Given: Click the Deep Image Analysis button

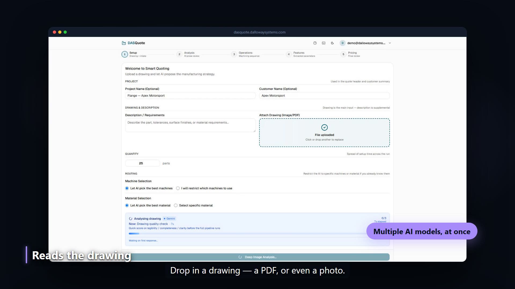Looking at the screenshot, I should [x=257, y=257].
